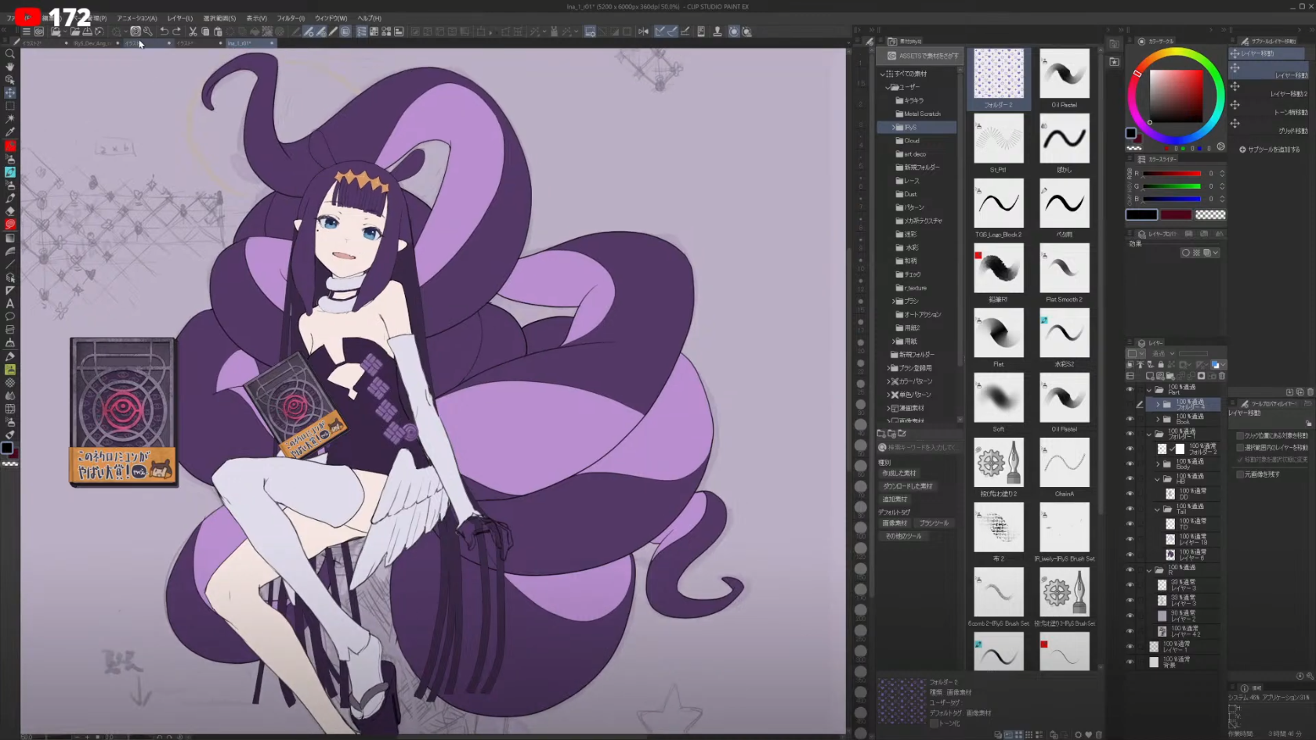Image resolution: width=1316 pixels, height=740 pixels.
Task: Click the Undo arrow in the command bar
Action: pos(164,31)
